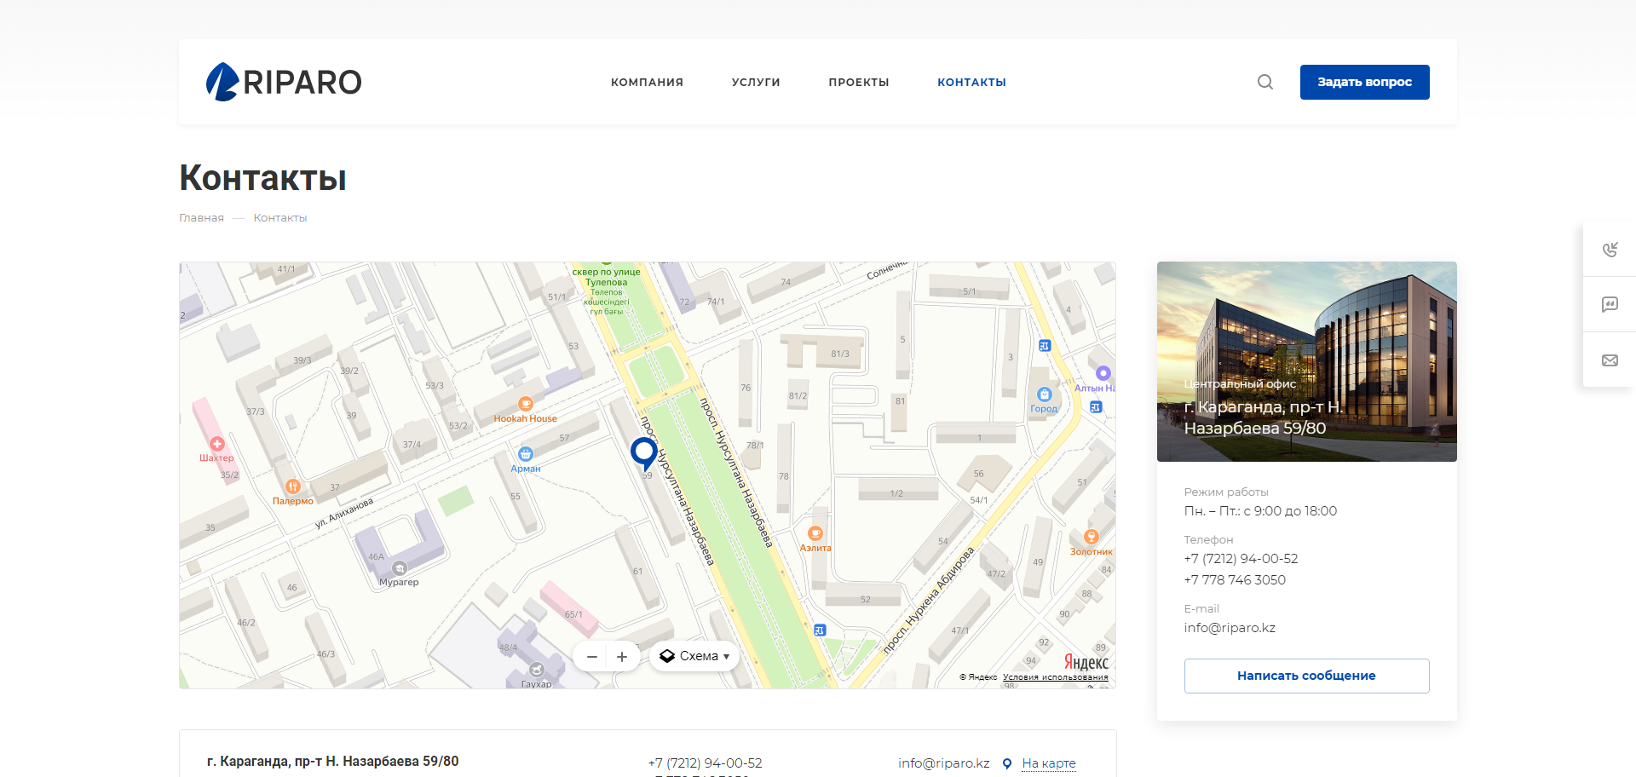The image size is (1636, 777).
Task: Select the Мурагер map marker
Action: click(399, 567)
